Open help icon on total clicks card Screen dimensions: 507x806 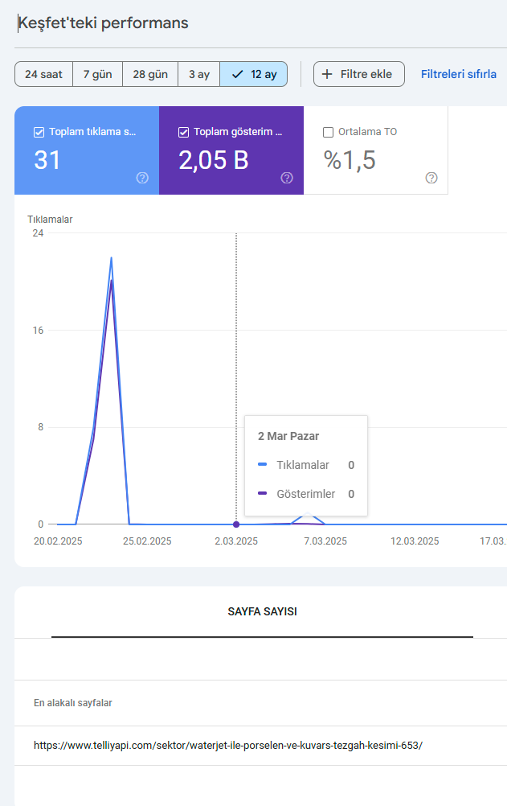tap(142, 178)
